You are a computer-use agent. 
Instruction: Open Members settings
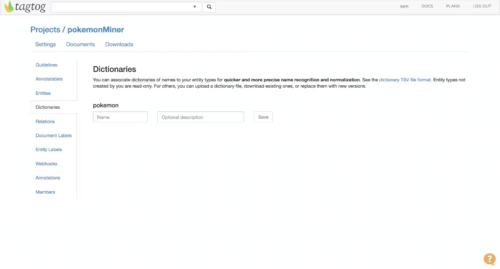(45, 192)
